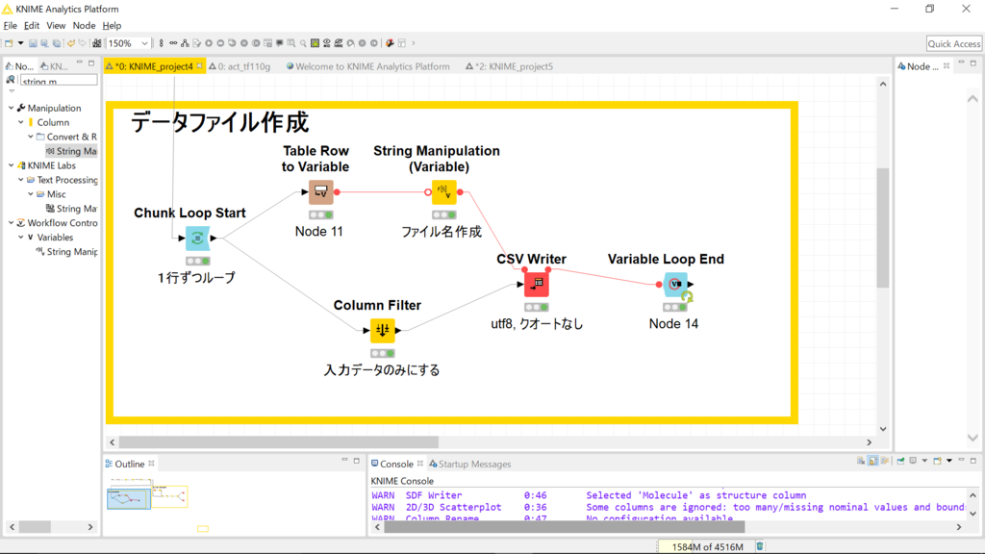Image resolution: width=985 pixels, height=554 pixels.
Task: Toggle show console on output change
Action: point(885,461)
